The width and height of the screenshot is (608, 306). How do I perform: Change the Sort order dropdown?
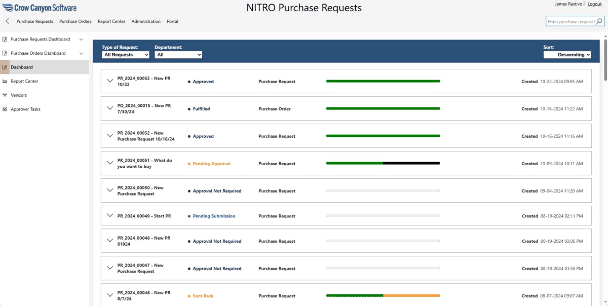[567, 54]
